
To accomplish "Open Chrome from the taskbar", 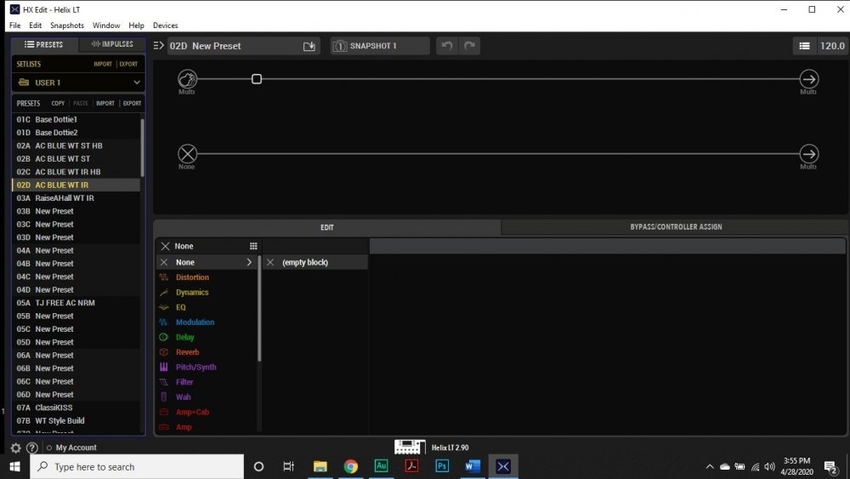I will (351, 466).
